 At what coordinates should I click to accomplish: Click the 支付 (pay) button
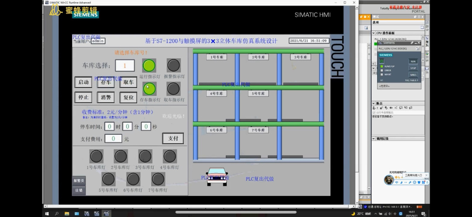(173, 138)
